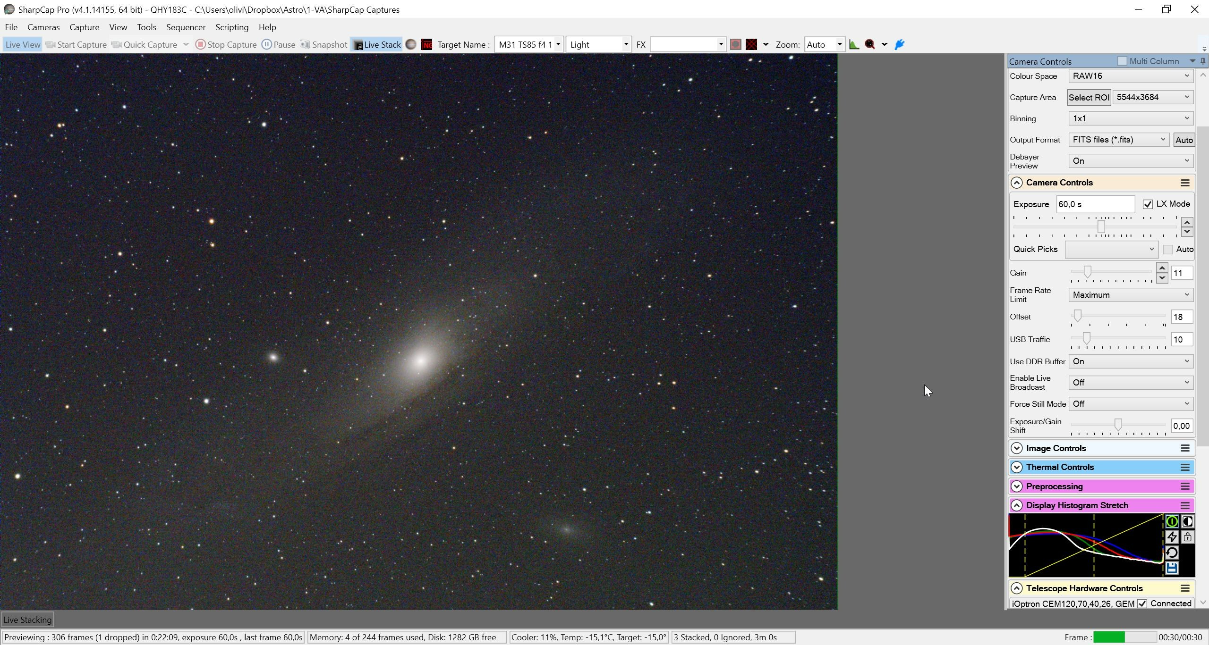Click the histogram stretch reset arrow icon
This screenshot has width=1209, height=645.
pos(1172,553)
